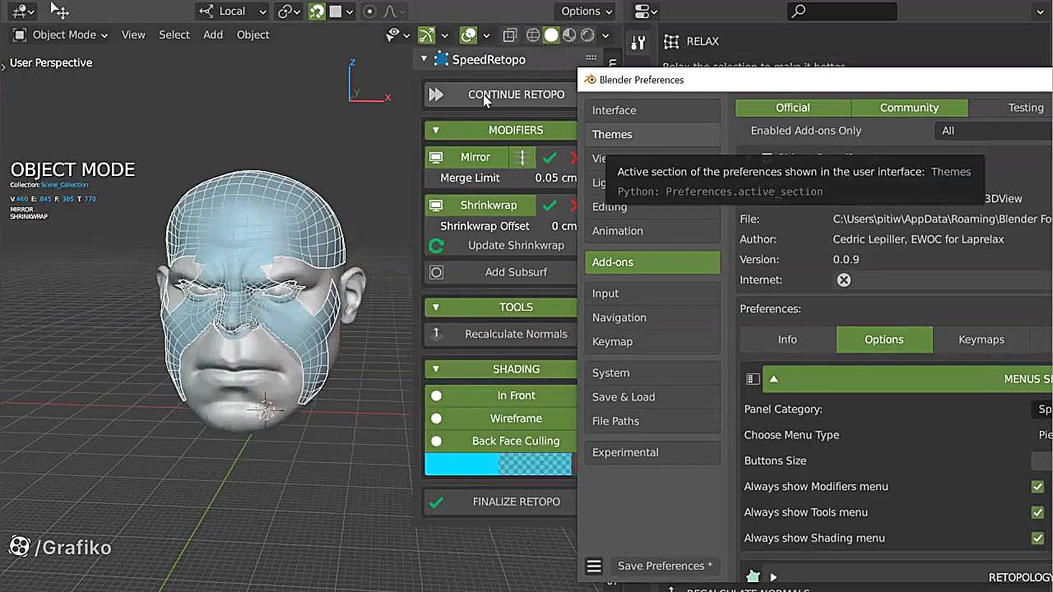Click Update Shrinkwrap button
This screenshot has width=1053, height=592.
point(502,245)
